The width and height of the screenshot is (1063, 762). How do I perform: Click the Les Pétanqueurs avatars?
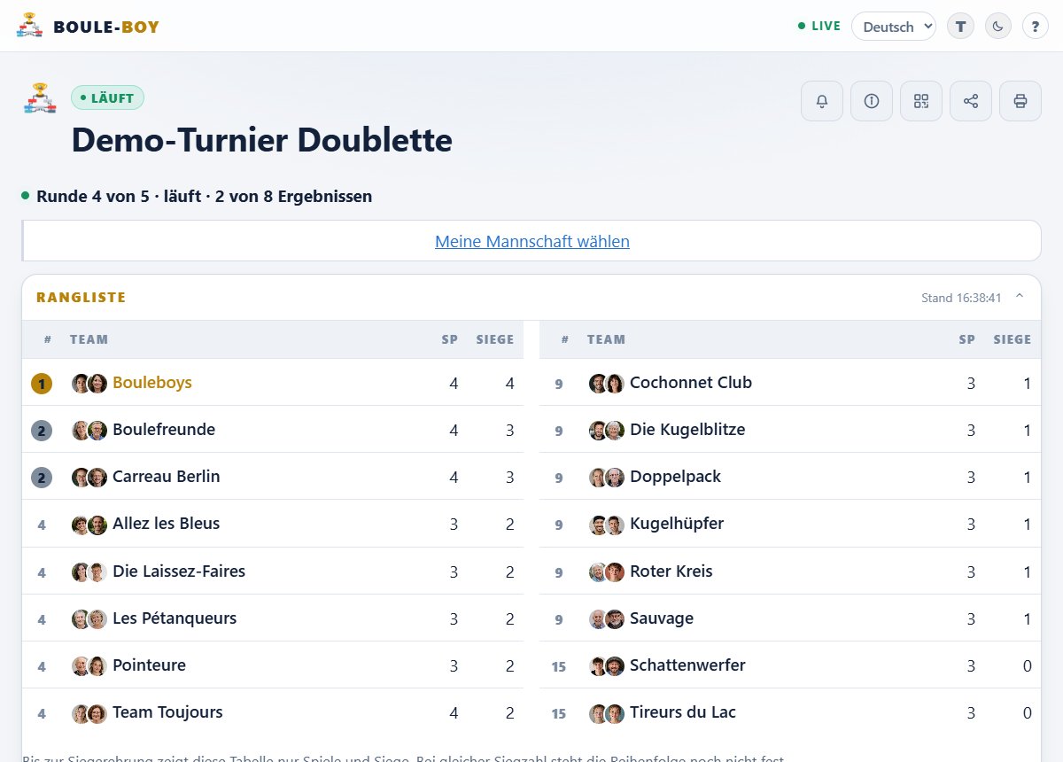[89, 618]
